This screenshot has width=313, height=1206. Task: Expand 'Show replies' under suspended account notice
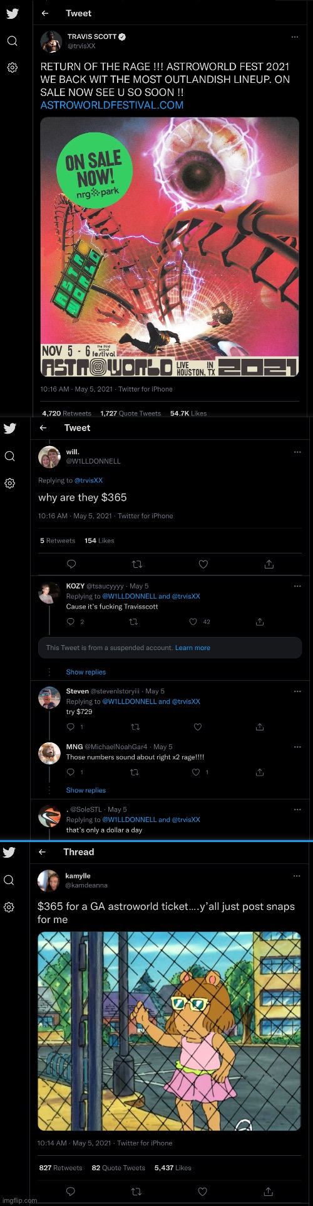pos(86,672)
